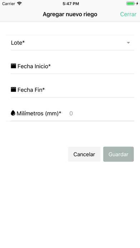
Task: Tap the battery icon in the status bar
Action: (x=130, y=4)
